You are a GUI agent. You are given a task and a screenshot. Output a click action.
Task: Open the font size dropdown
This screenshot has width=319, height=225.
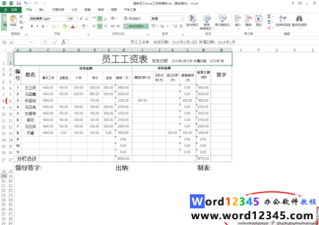coord(76,19)
